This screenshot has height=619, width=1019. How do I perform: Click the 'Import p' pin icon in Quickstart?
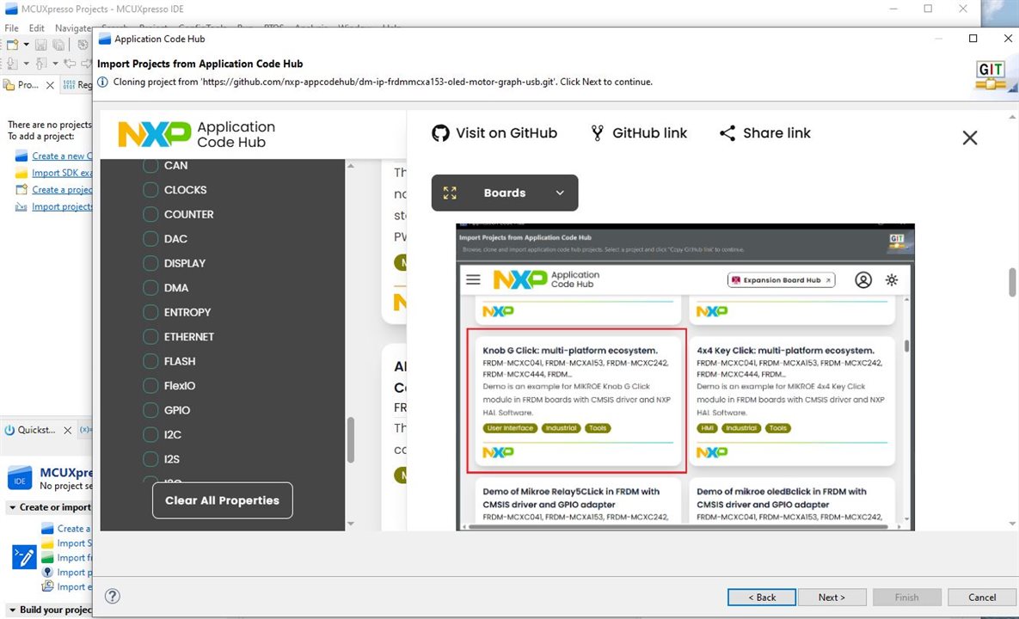47,573
